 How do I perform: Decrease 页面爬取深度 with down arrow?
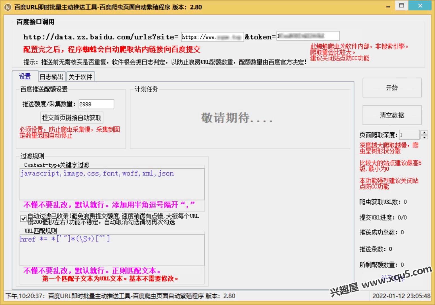[424, 137]
